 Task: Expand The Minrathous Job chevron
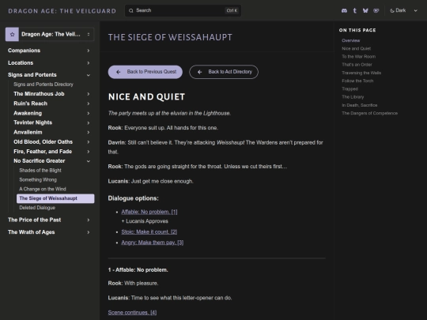(89, 94)
